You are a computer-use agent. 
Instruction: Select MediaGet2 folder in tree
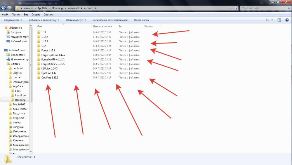[19, 105]
